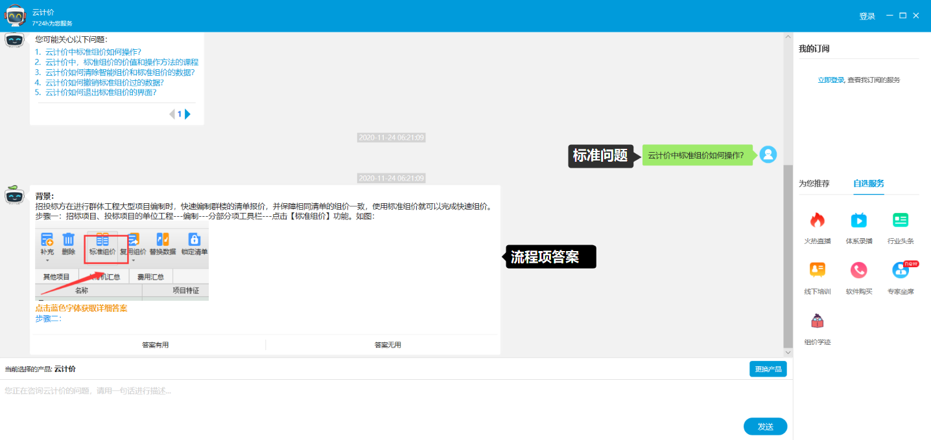This screenshot has height=440, width=931.
Task: Switch to the 自选服务 tab
Action: tap(869, 184)
